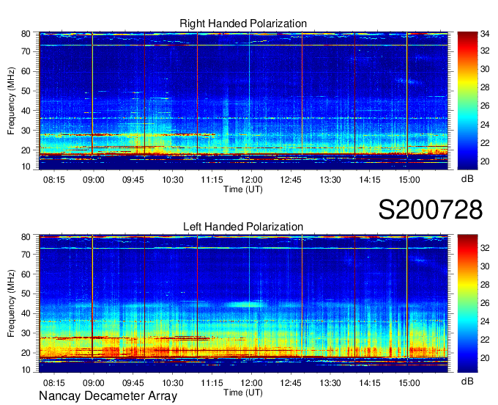This screenshot has height=405, width=498.
Task: Click the Left Handed Polarization spectrogram image
Action: pos(243,304)
